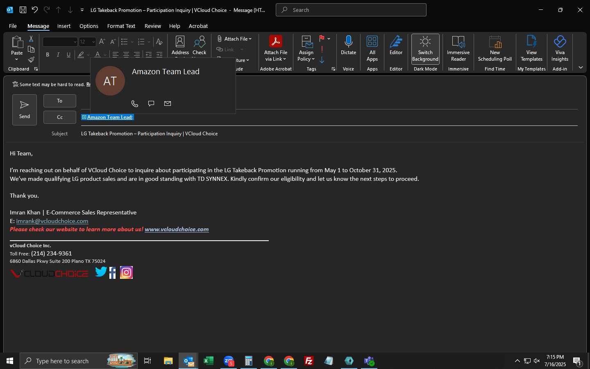Screen dimensions: 590x369
Task: Click the Send button
Action: tap(25, 110)
